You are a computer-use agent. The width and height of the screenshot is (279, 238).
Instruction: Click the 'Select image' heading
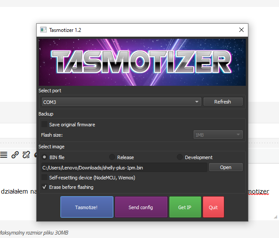(x=51, y=147)
